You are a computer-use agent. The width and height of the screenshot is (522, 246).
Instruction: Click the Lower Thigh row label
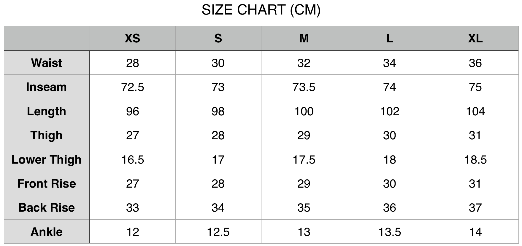[47, 159]
